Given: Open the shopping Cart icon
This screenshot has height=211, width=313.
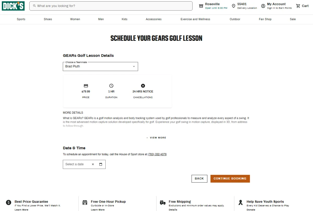Looking at the screenshot, I should [x=298, y=6].
